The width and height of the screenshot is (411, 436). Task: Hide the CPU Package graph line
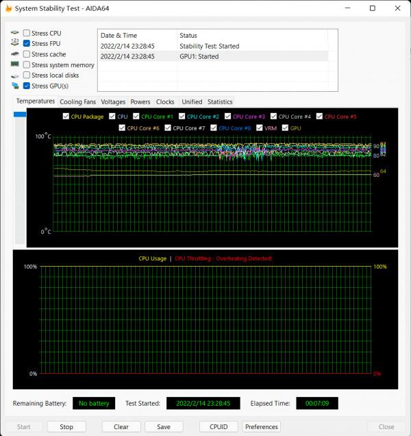[66, 117]
